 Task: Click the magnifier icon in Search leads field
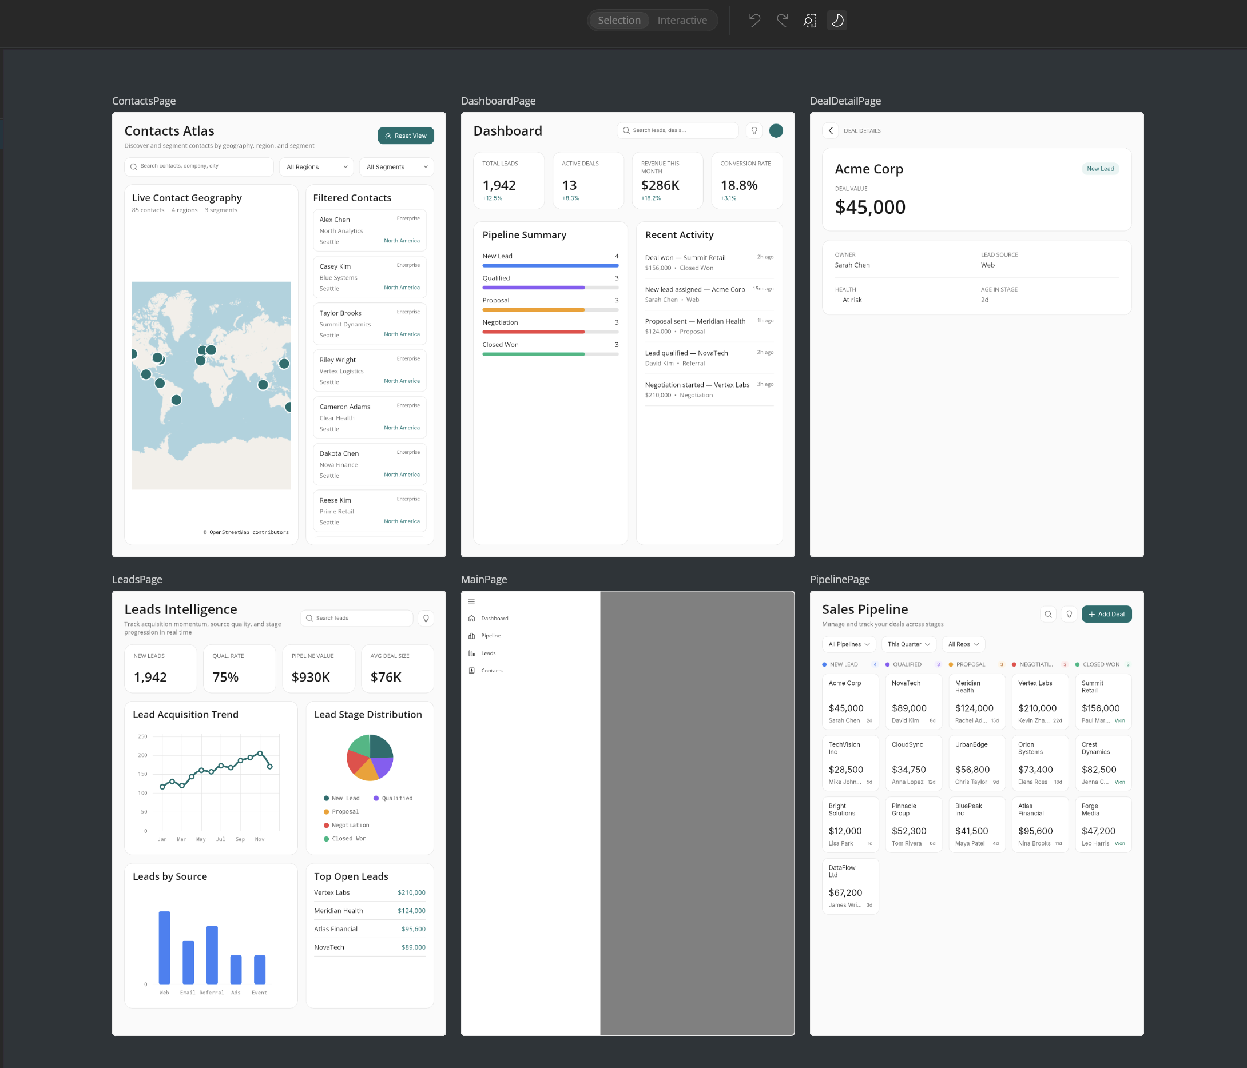(x=309, y=619)
